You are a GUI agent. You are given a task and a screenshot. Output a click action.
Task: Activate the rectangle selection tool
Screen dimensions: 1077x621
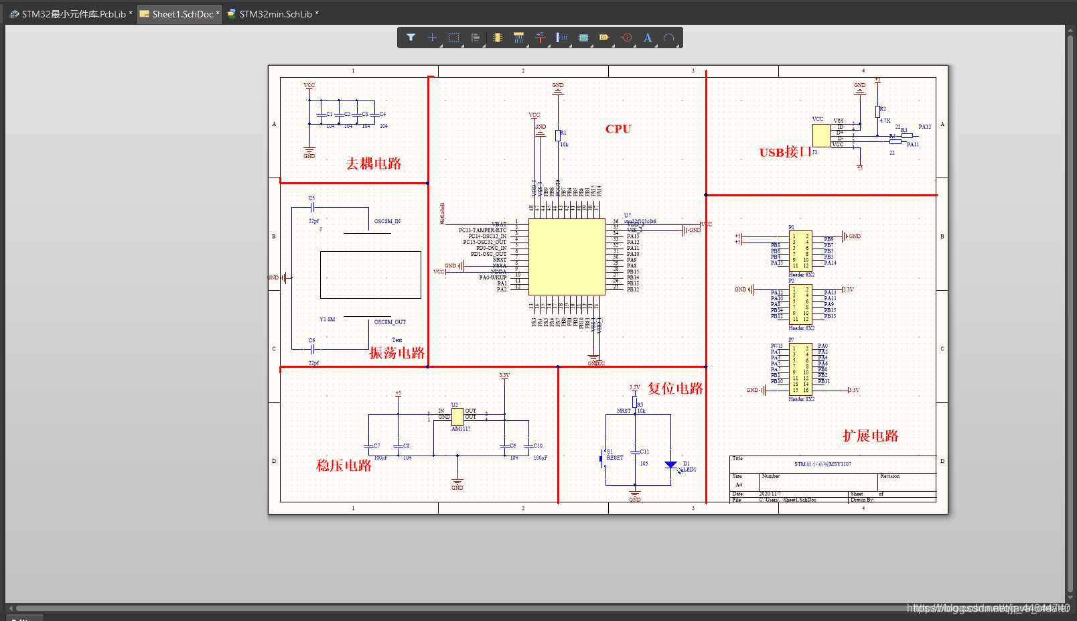pyautogui.click(x=454, y=38)
